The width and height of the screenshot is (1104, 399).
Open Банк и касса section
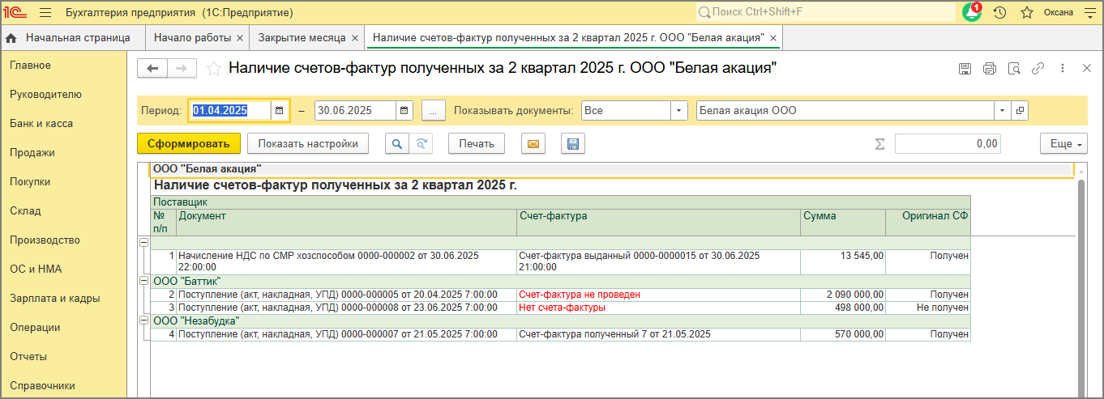click(41, 124)
